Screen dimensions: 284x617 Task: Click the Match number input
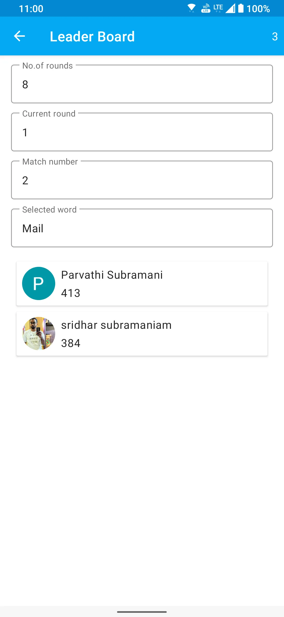[x=142, y=180]
